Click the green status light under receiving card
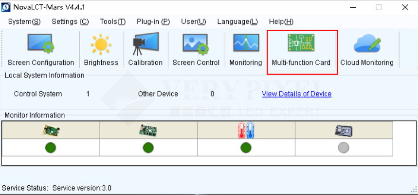 coord(148,147)
